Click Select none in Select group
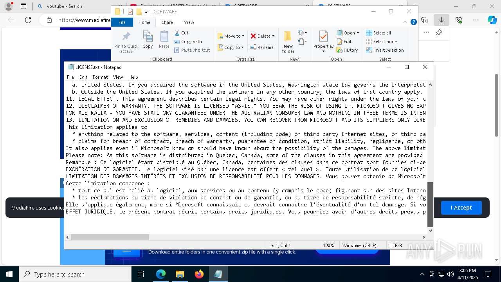The image size is (501, 282). point(381,42)
